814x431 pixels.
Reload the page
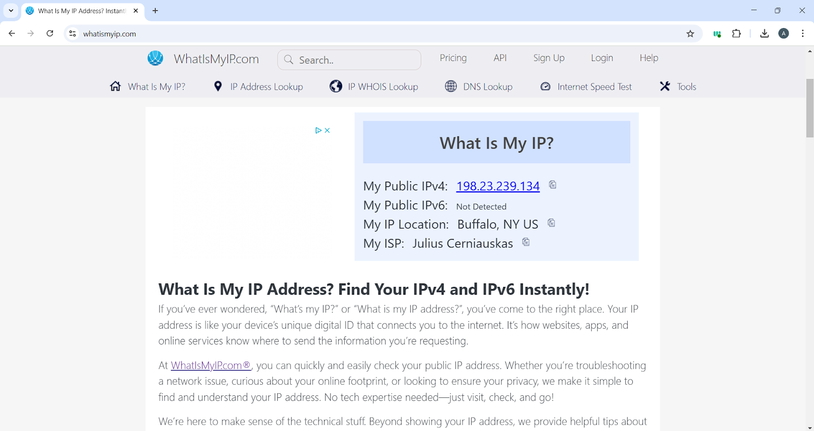coord(50,34)
